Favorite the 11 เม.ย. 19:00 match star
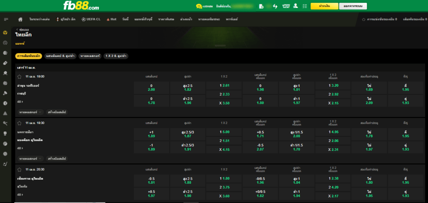The image size is (428, 203). click(x=19, y=76)
